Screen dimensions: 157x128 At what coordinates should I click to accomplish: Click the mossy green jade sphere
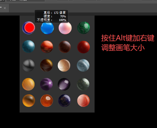(83, 84)
